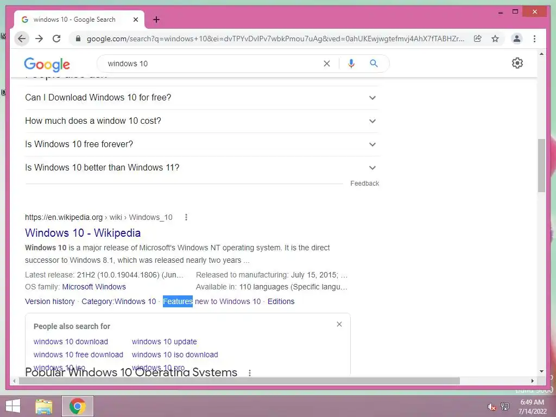Open options menu for the Wikipedia result
The width and height of the screenshot is (556, 417).
[x=186, y=217]
